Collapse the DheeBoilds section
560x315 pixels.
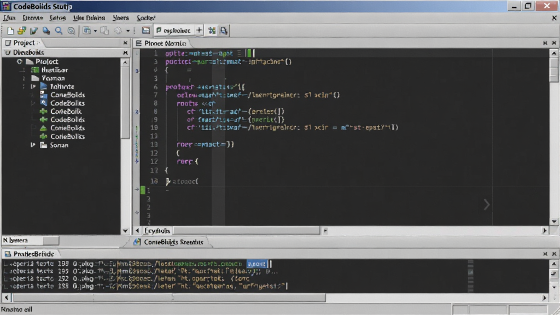click(8, 52)
